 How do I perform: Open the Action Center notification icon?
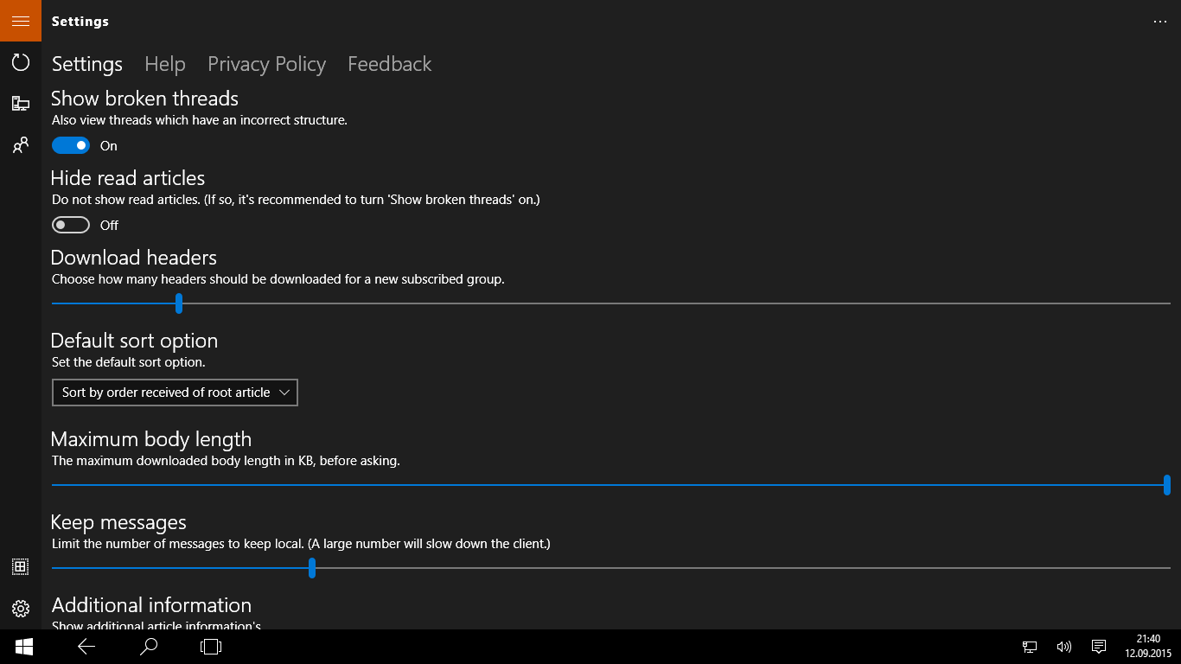(1099, 647)
